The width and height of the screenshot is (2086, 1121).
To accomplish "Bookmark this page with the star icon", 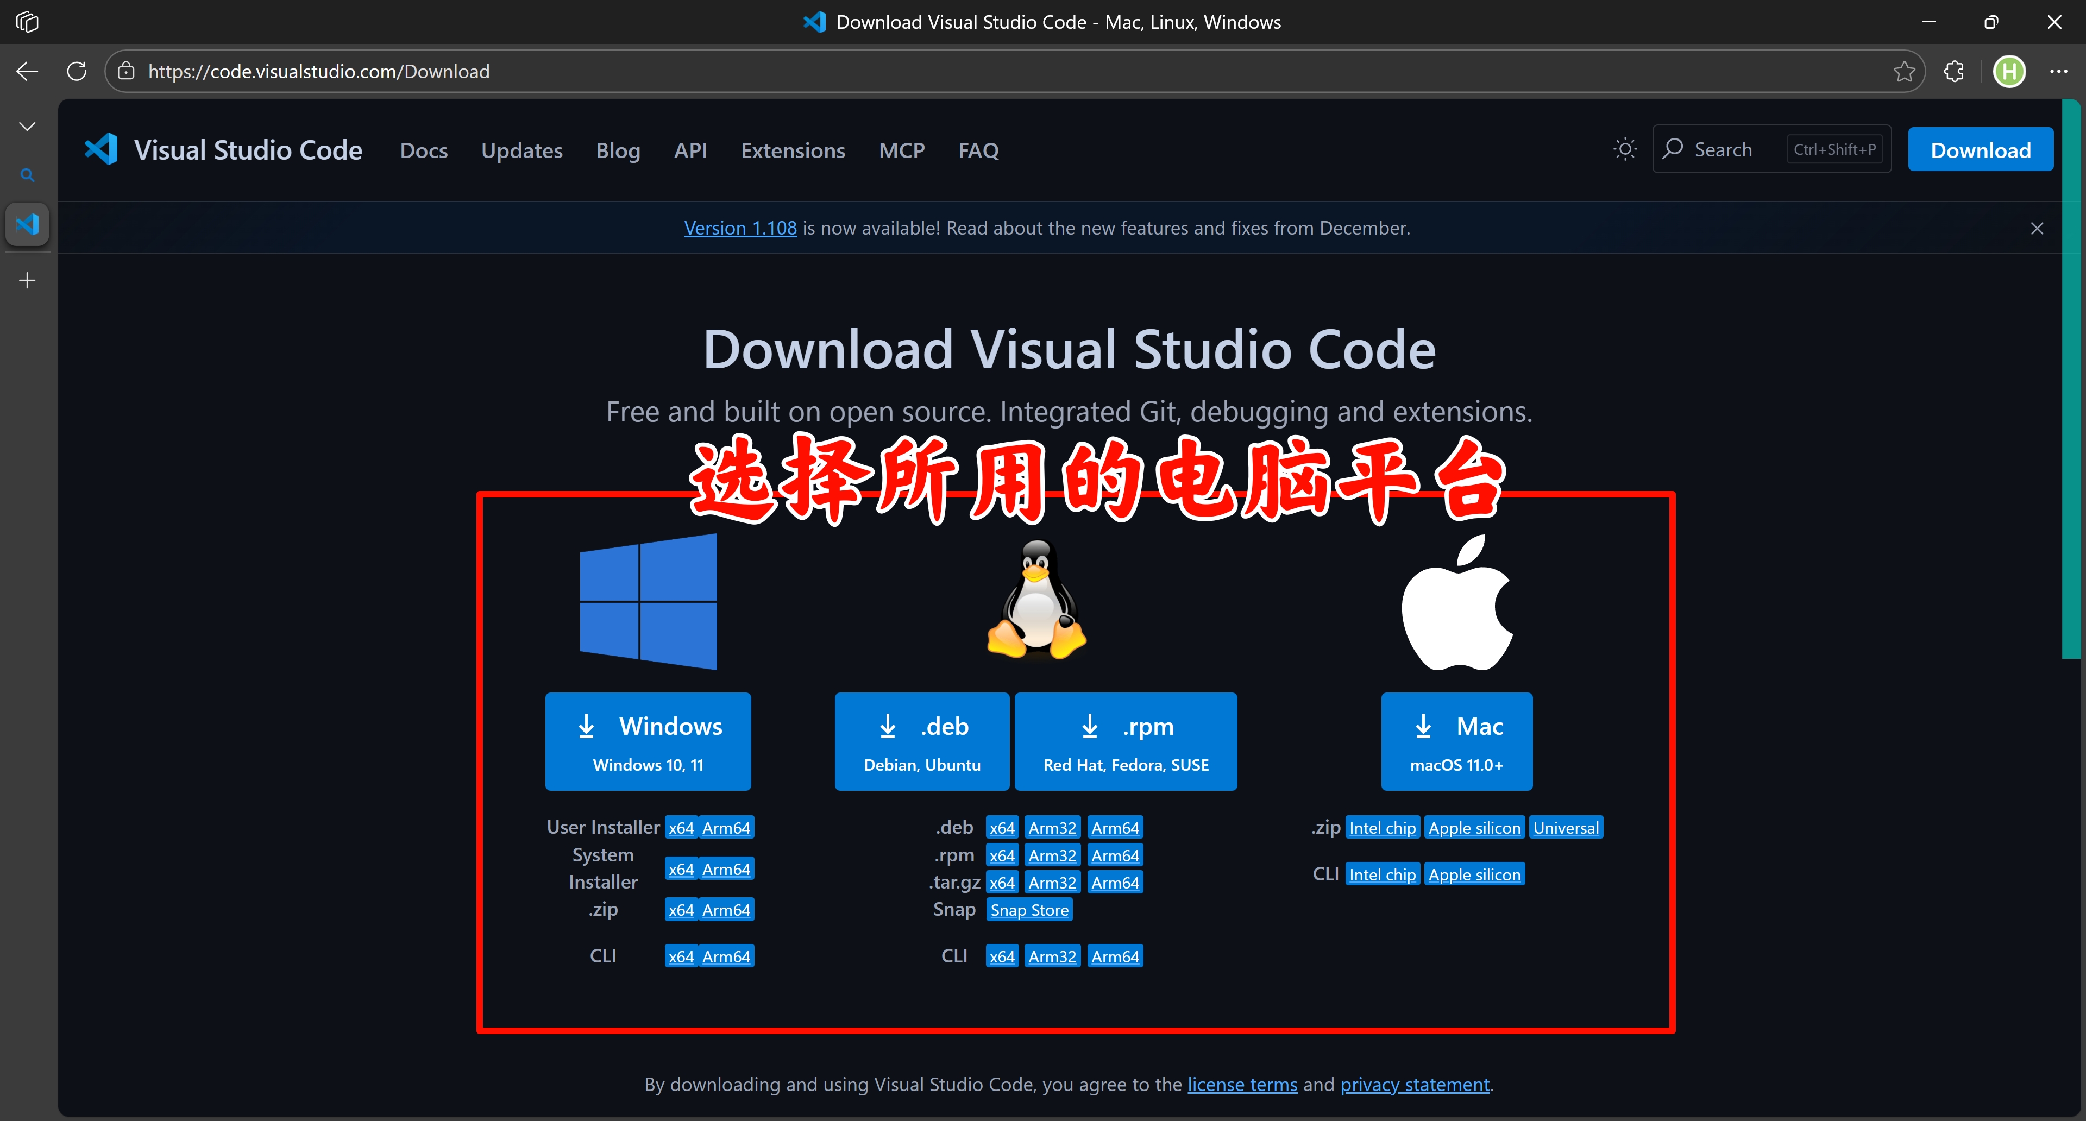I will tap(1905, 71).
